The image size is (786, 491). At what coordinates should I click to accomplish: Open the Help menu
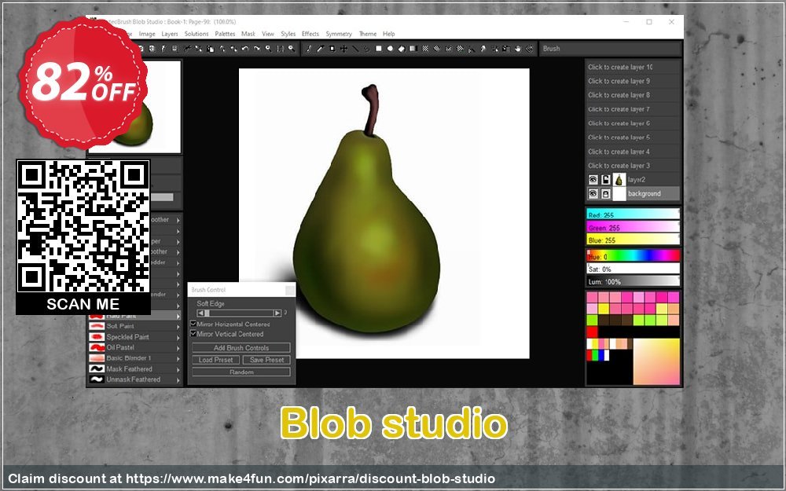click(389, 34)
